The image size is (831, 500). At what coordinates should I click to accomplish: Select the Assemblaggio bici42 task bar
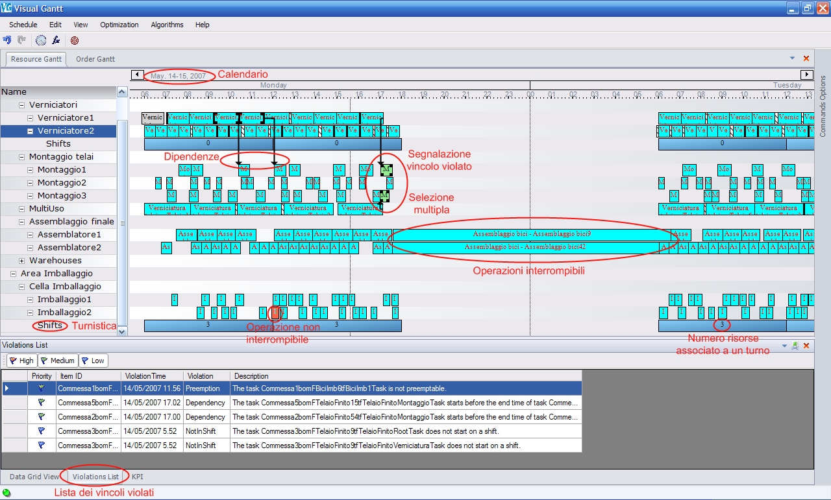tap(525, 247)
